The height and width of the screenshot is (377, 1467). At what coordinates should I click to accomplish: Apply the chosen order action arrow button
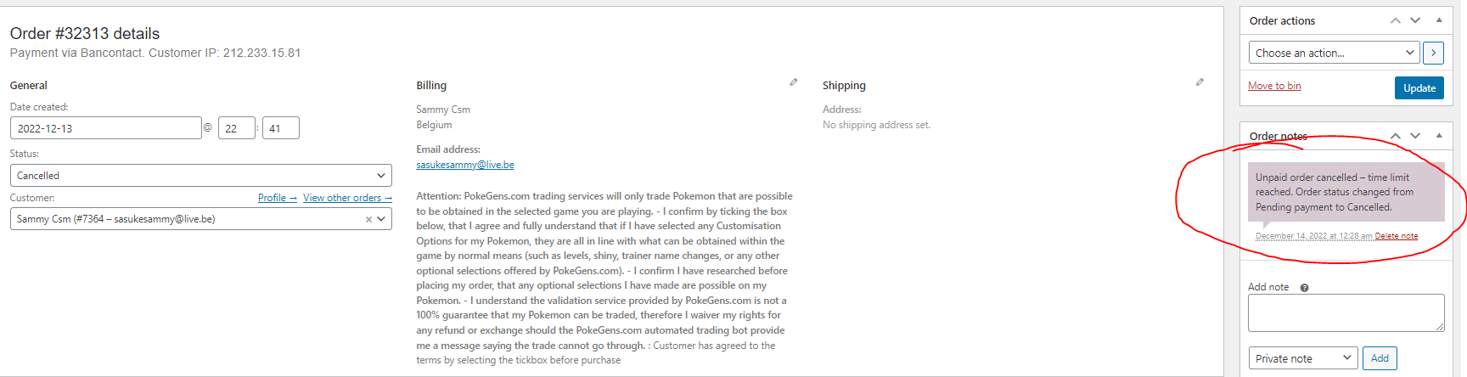(x=1433, y=53)
